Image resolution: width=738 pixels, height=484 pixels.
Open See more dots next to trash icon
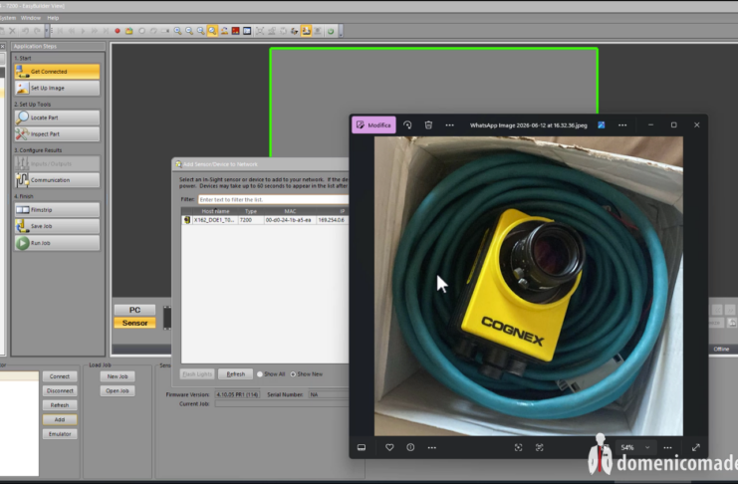click(x=449, y=124)
